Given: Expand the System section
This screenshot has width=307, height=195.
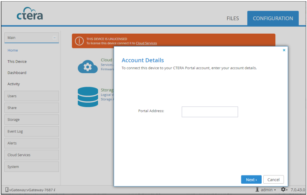Looking at the screenshot, I should coord(32,166).
